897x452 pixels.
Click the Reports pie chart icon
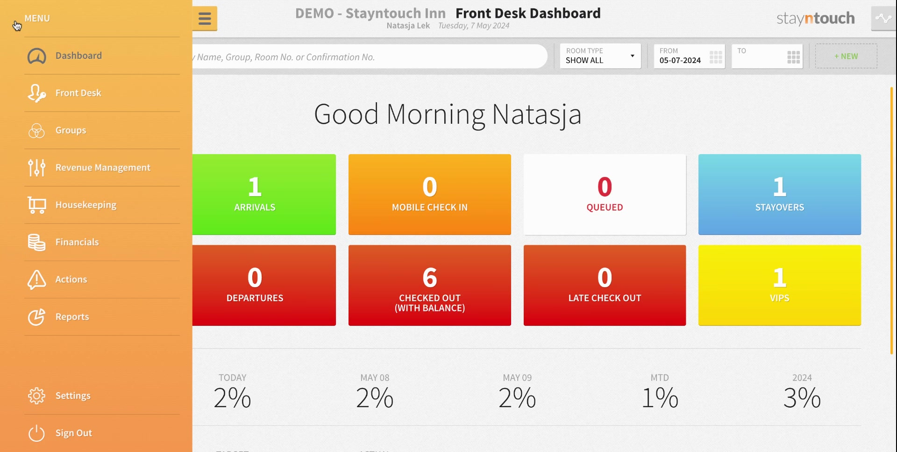36,317
